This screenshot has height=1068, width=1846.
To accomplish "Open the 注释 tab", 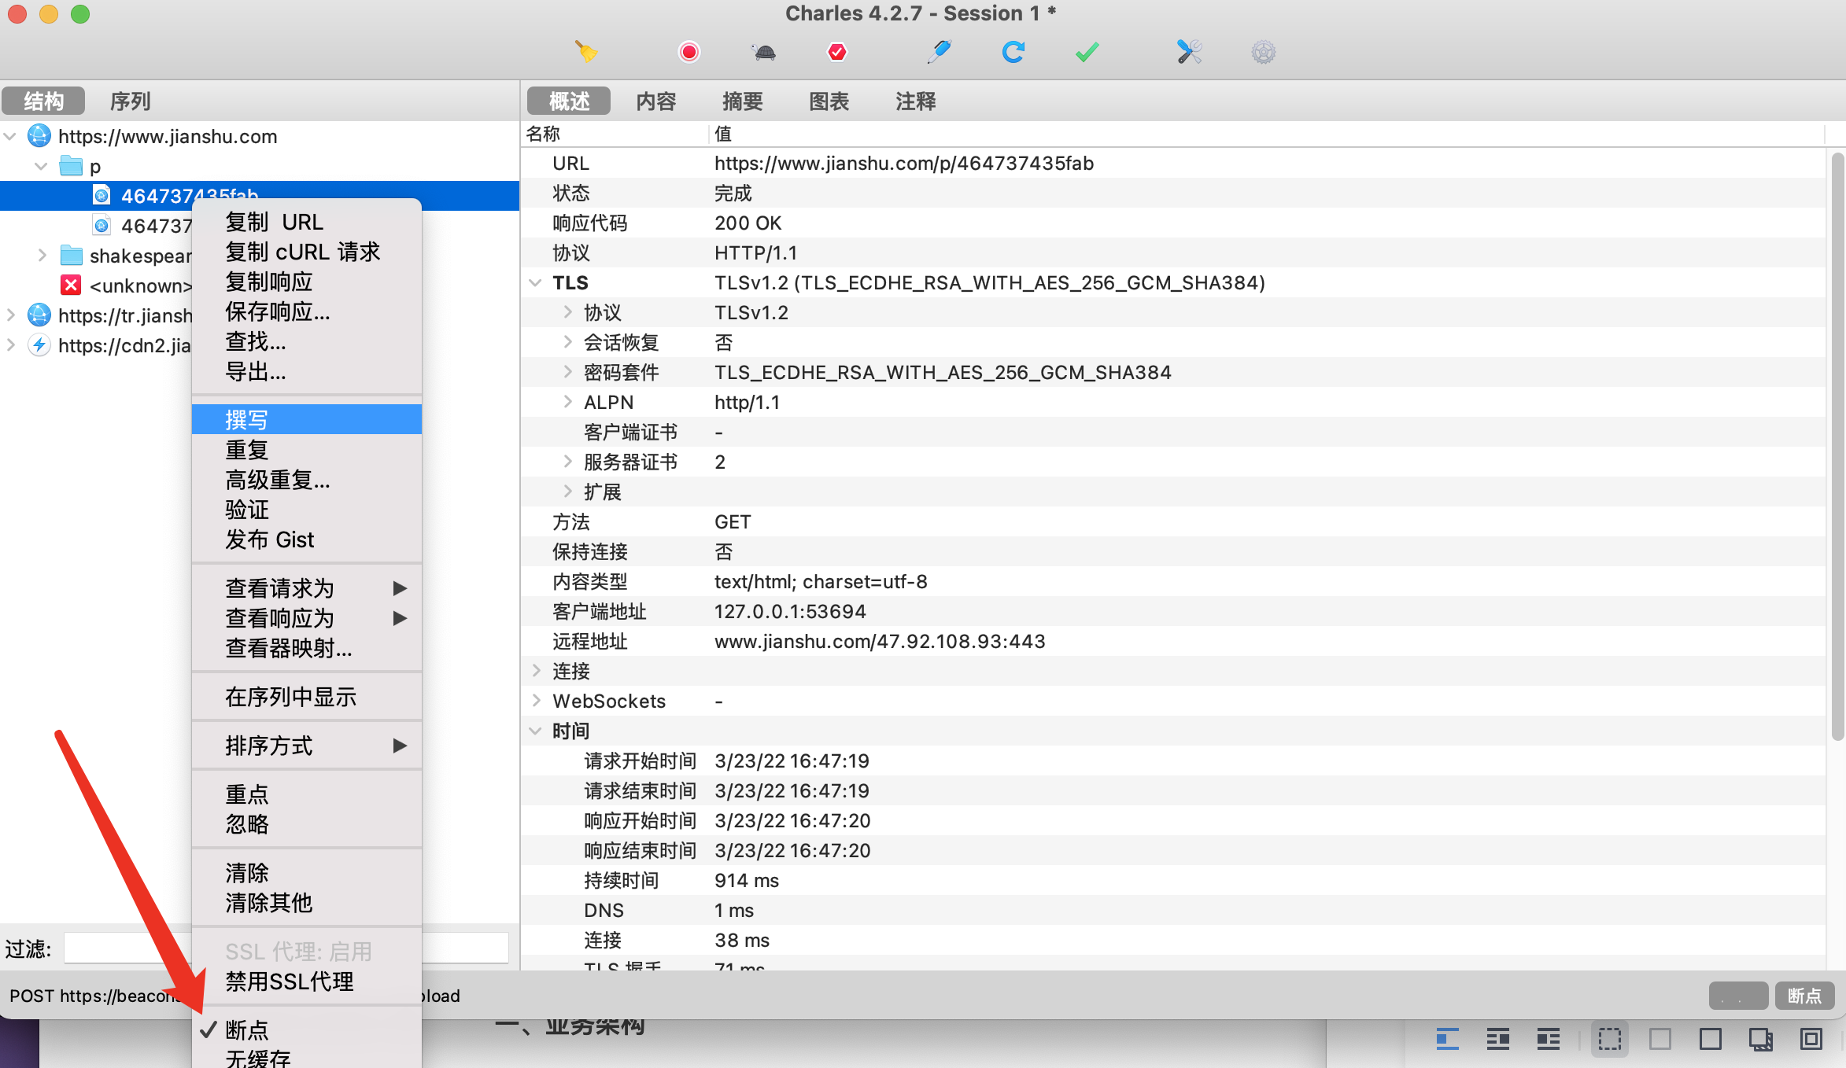I will (915, 101).
